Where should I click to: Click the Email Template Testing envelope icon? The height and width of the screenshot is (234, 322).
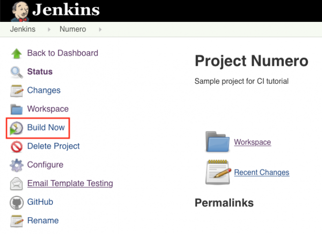17,184
